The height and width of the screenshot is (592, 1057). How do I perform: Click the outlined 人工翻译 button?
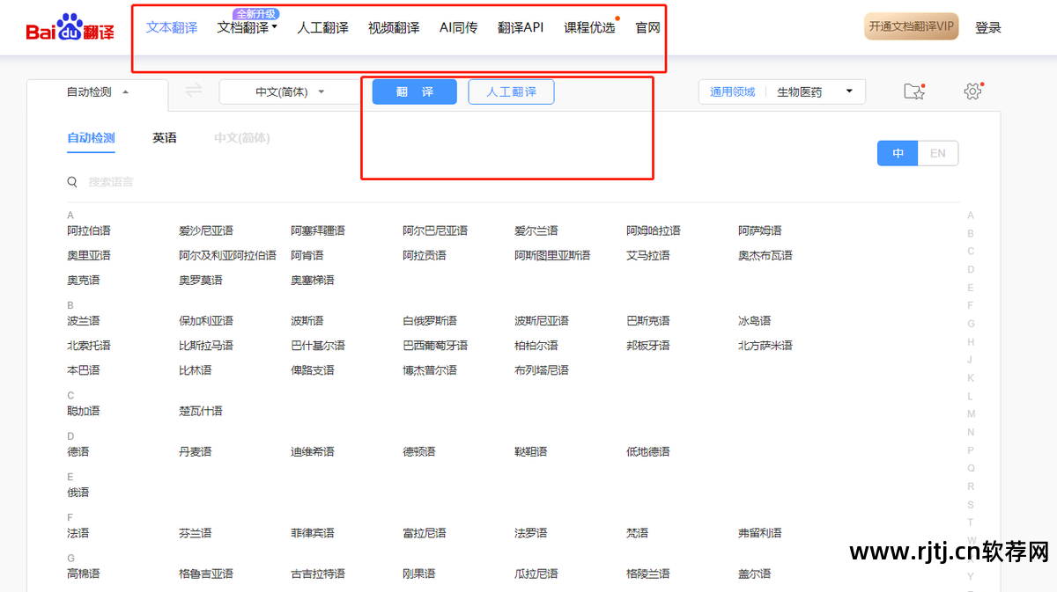(x=511, y=91)
